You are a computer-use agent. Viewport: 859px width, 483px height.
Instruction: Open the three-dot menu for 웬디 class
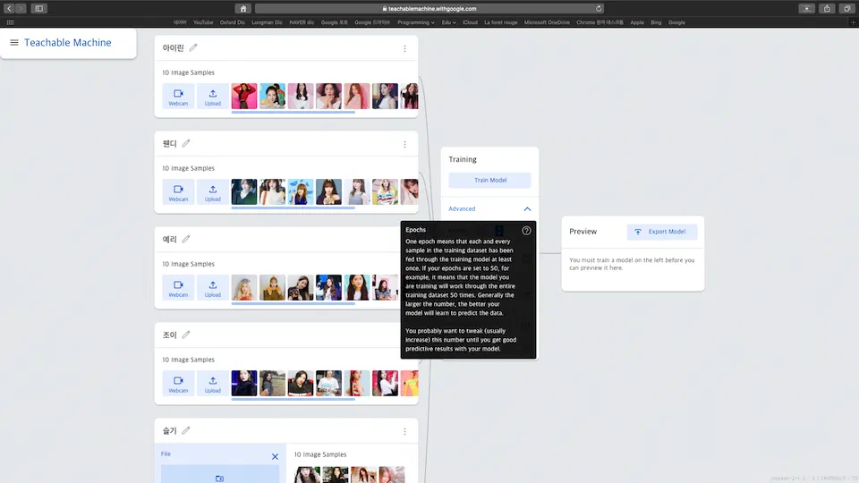coord(404,144)
